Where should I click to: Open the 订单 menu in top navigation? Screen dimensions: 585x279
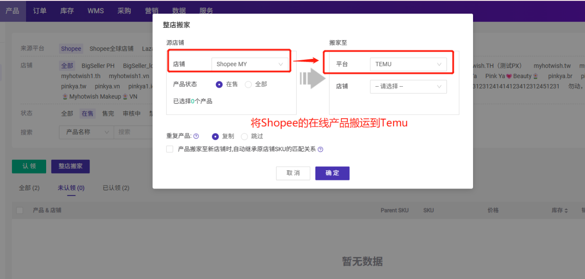[x=40, y=11]
